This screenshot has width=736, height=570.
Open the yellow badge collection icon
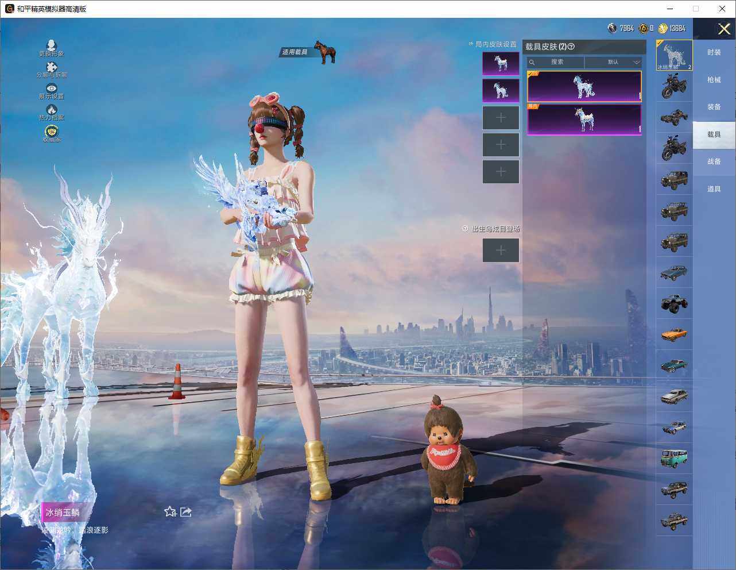52,131
